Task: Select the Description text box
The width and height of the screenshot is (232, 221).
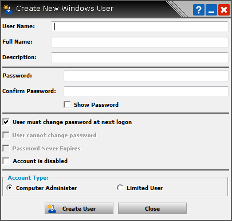Action: [140, 57]
